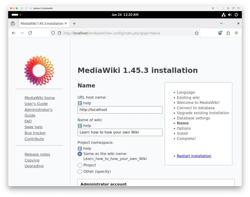Click the MediaWiki sunflower logo
The height and width of the screenshot is (197, 250).
39,70
